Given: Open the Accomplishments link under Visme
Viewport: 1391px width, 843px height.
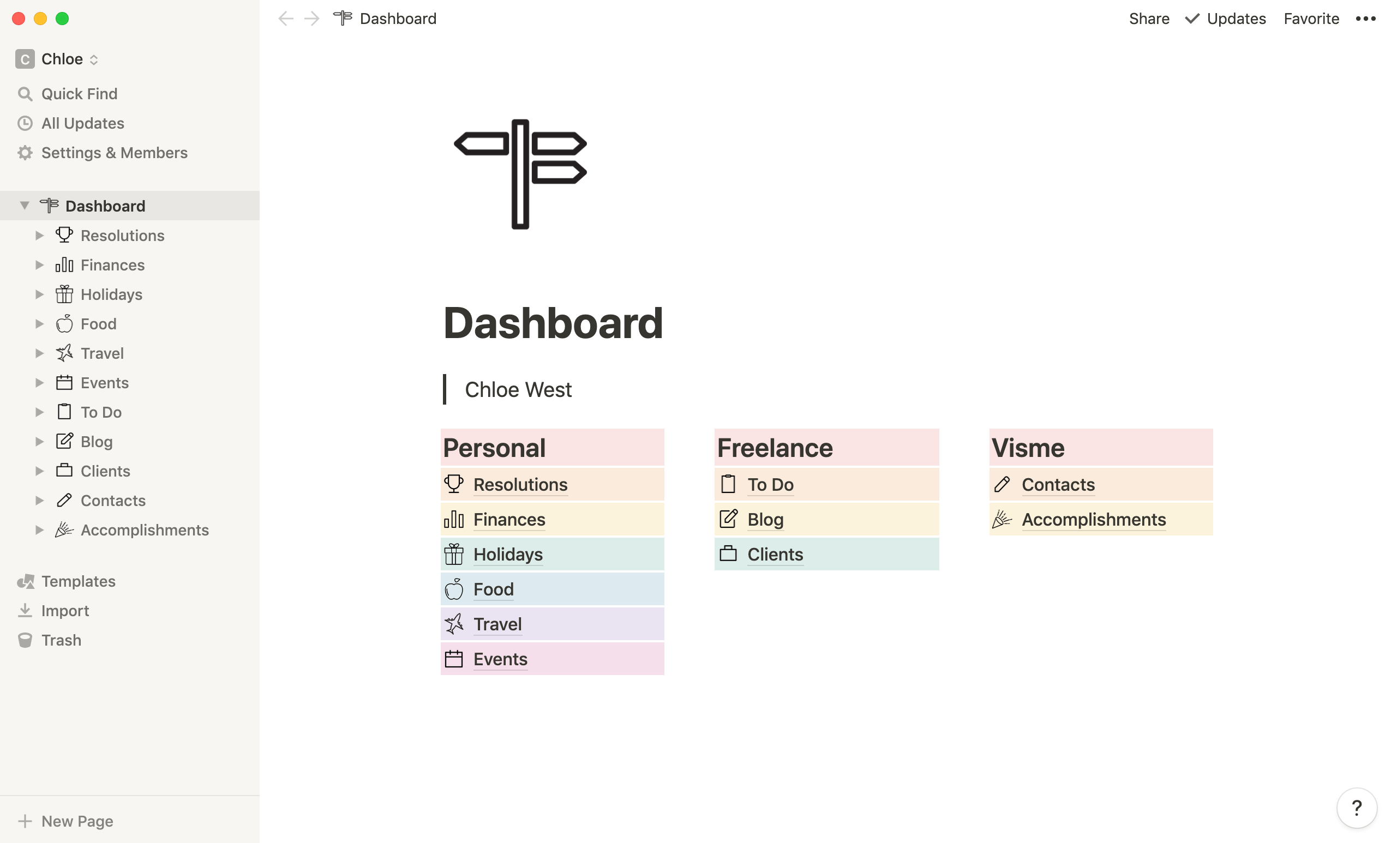Looking at the screenshot, I should 1094,519.
